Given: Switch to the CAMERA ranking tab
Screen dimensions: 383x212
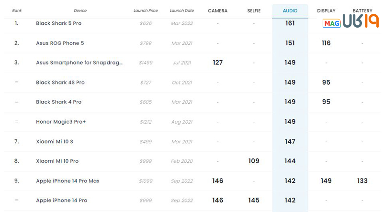Looking at the screenshot, I should point(218,11).
